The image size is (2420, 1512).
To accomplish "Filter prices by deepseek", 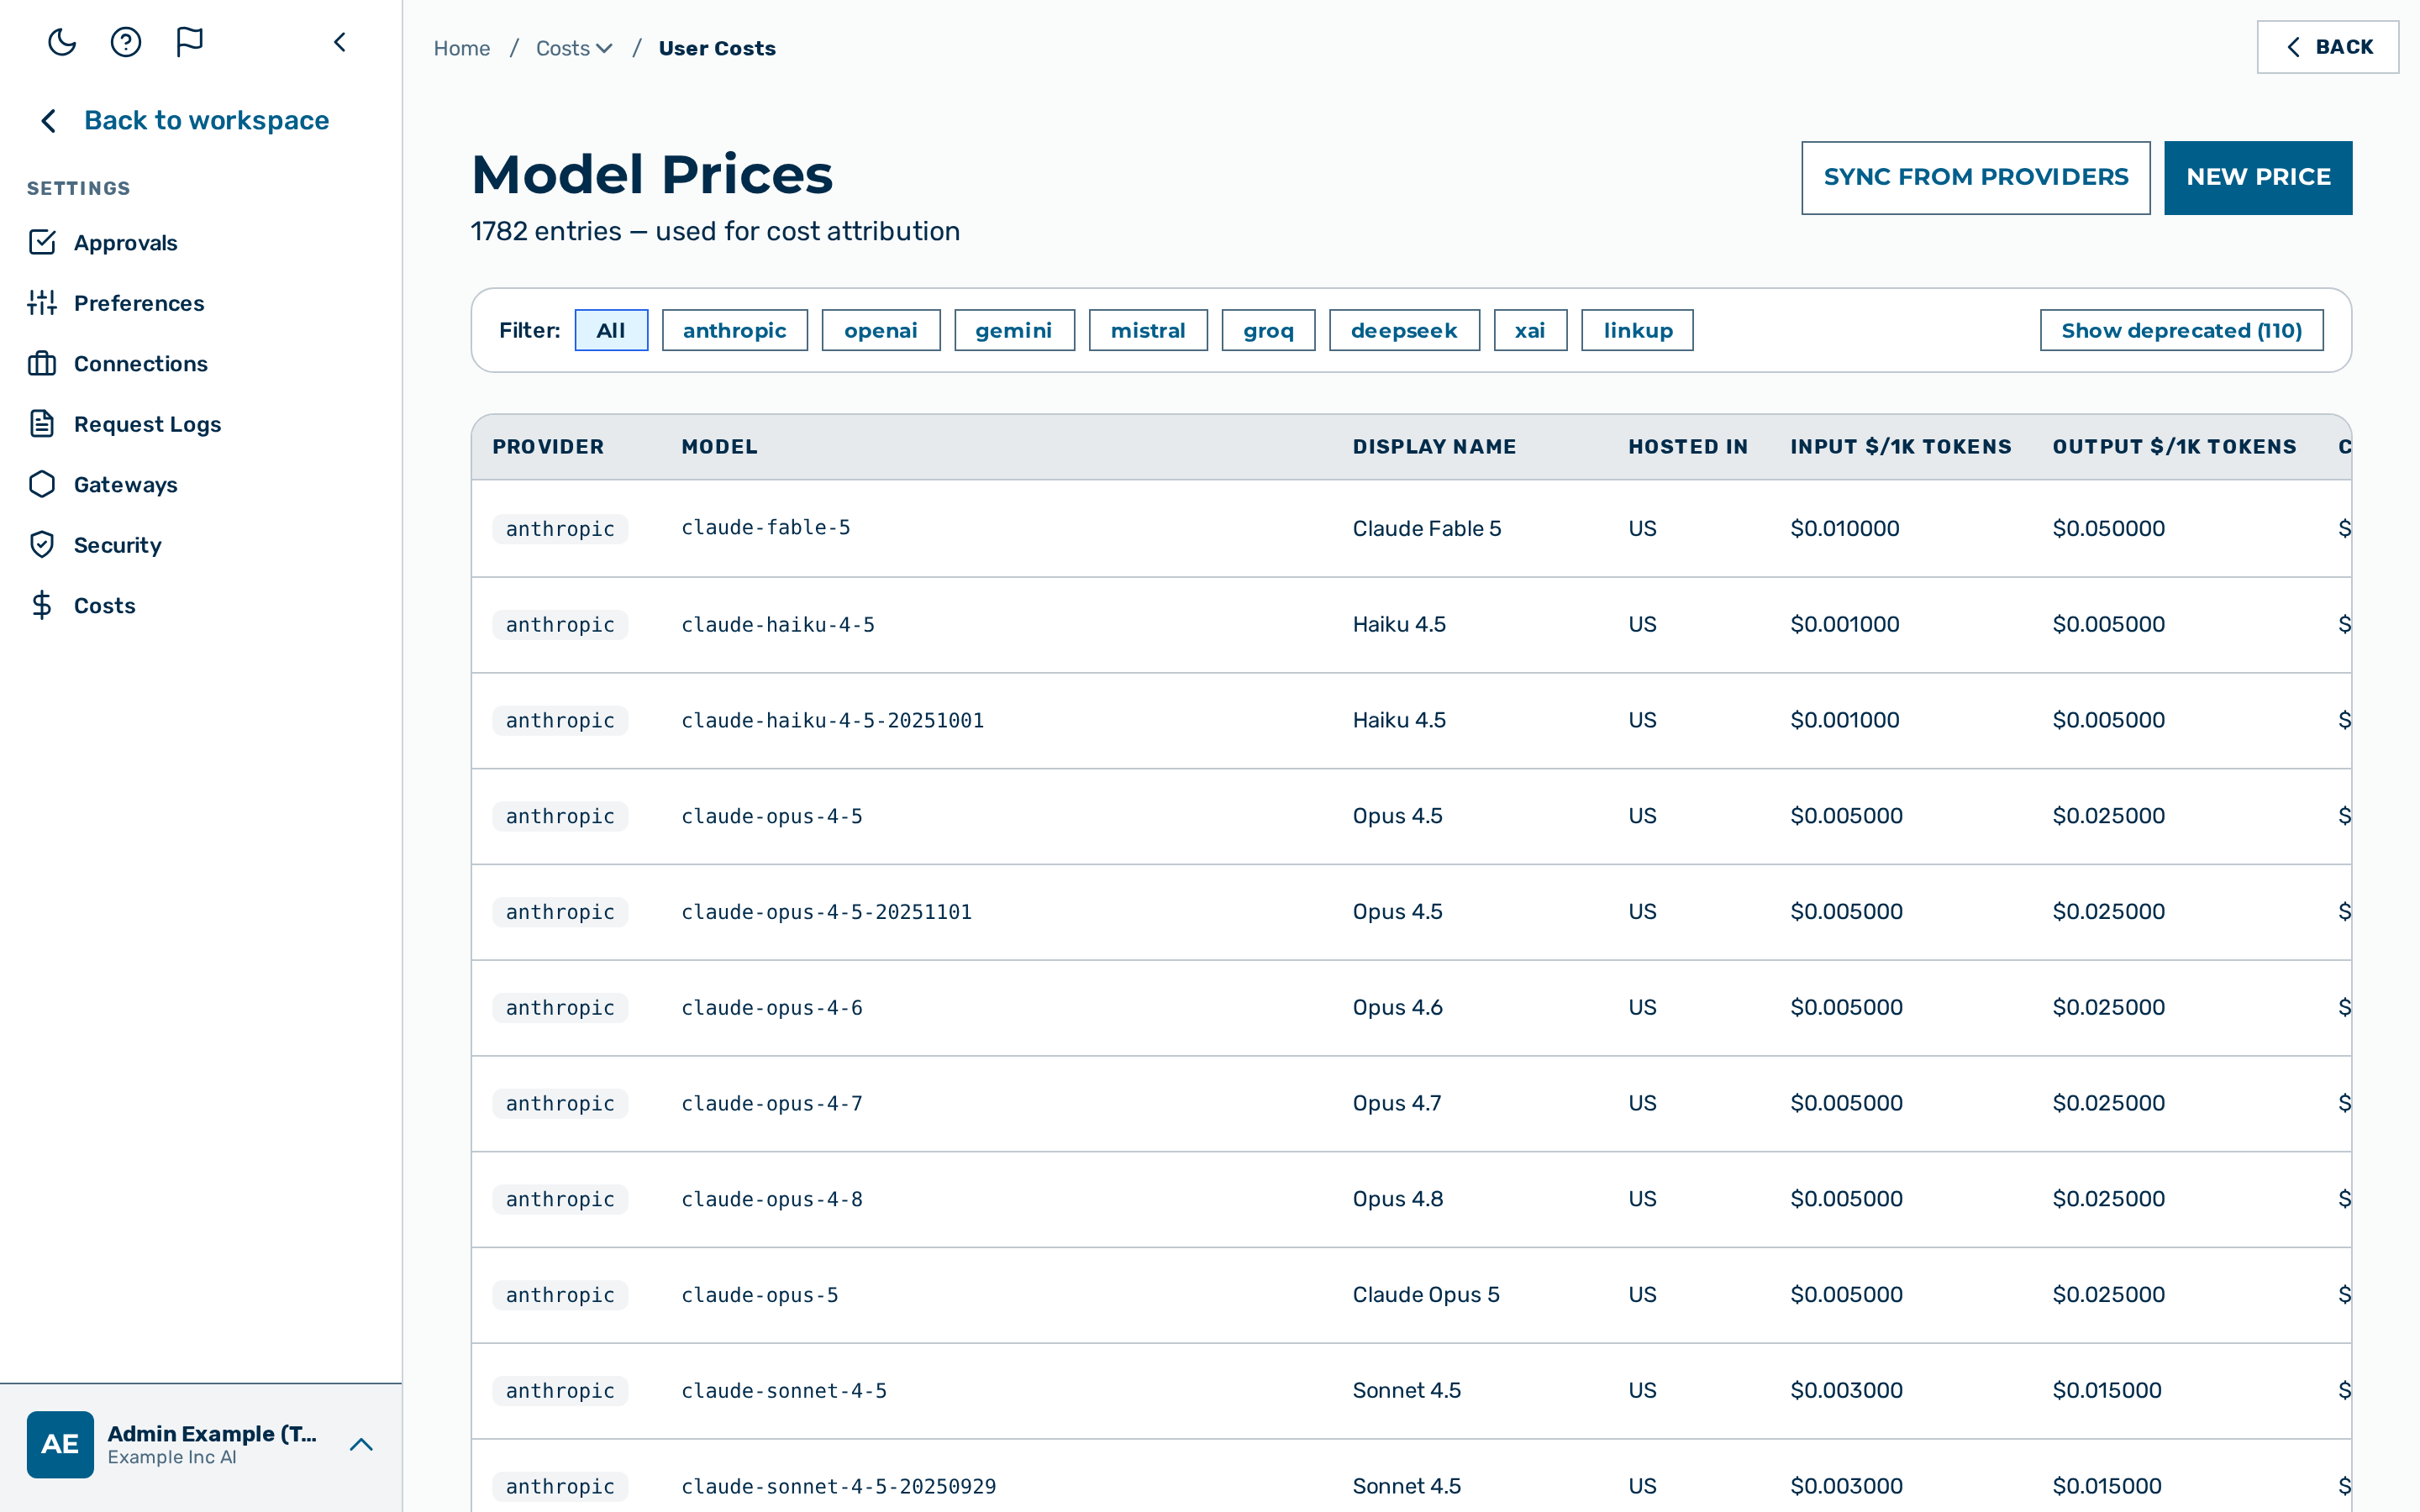I will pos(1404,330).
